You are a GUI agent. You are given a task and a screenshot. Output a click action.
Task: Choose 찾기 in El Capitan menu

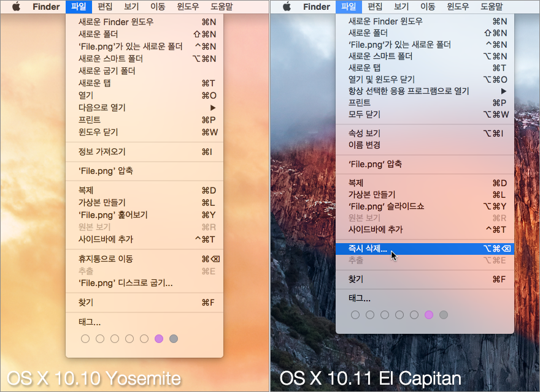(425, 279)
